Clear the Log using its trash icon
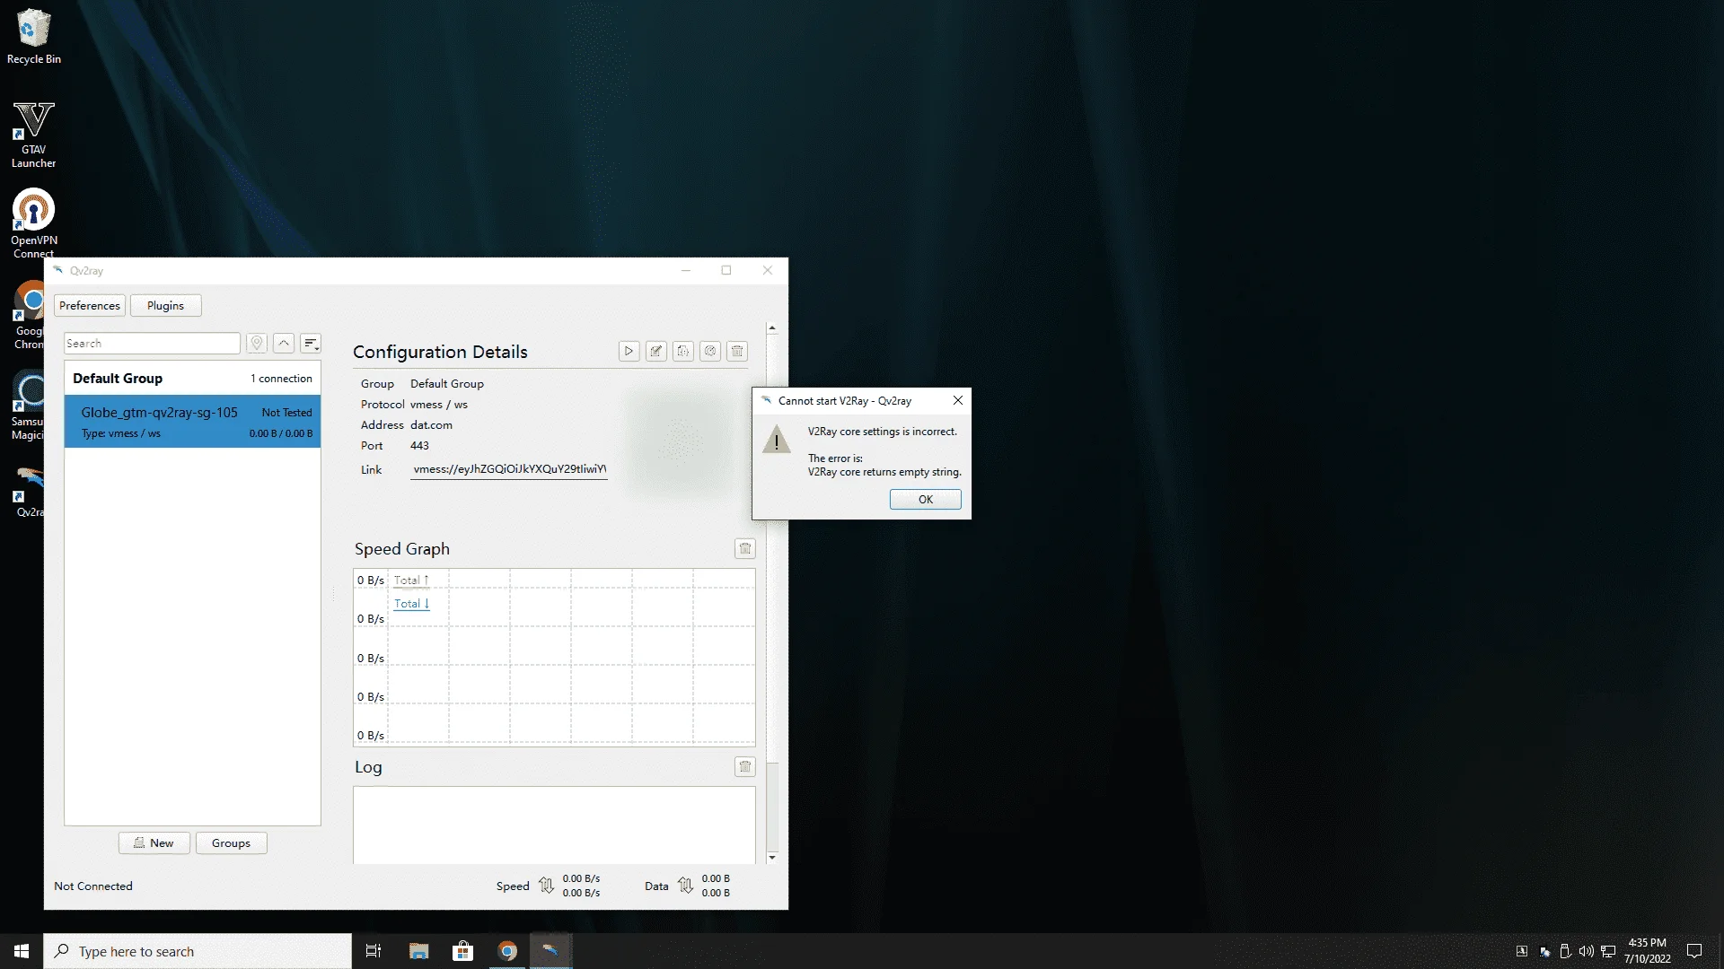Screen dimensions: 1724x969 (x=745, y=766)
